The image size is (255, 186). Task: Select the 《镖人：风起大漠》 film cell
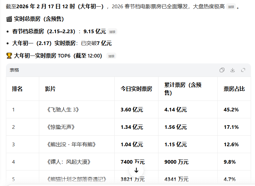click(69, 162)
